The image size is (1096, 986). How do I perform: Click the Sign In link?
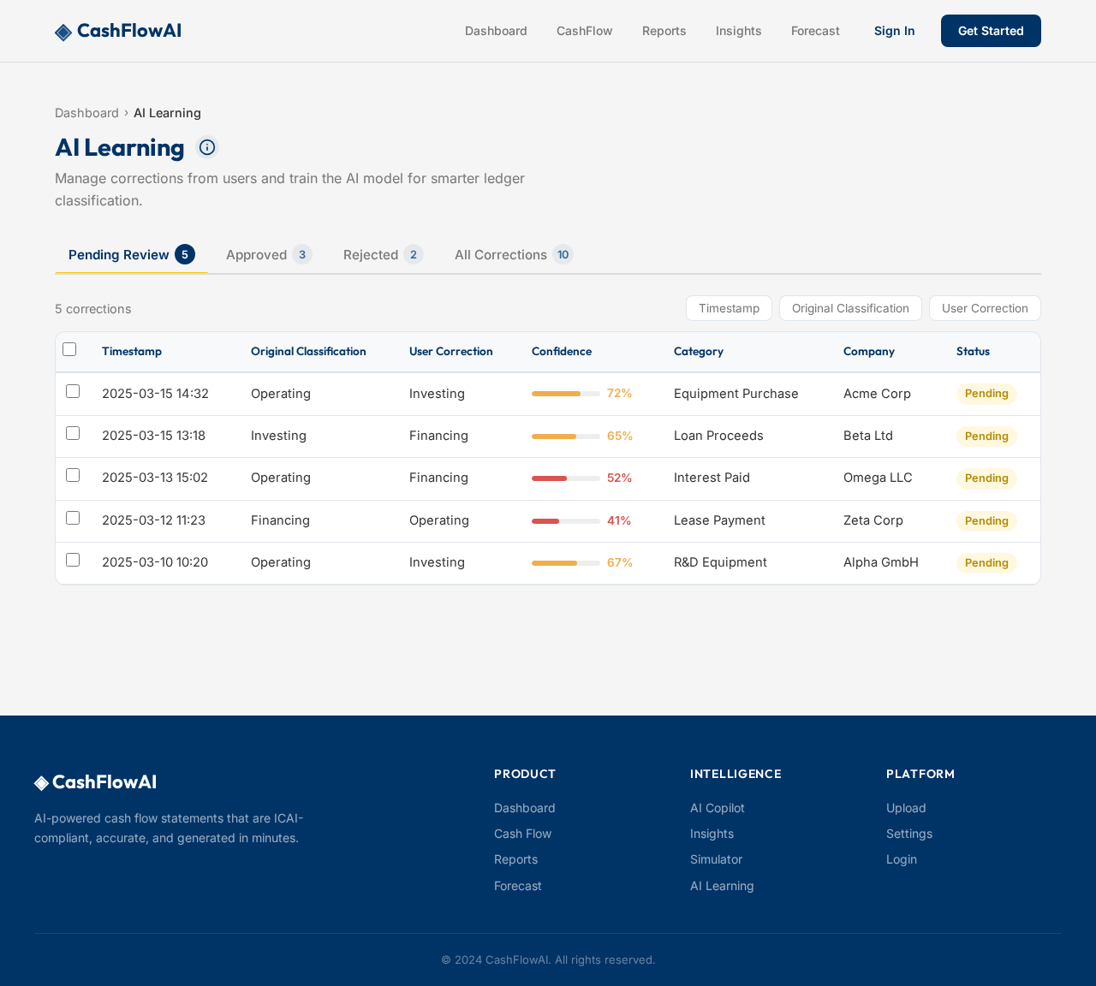[895, 31]
